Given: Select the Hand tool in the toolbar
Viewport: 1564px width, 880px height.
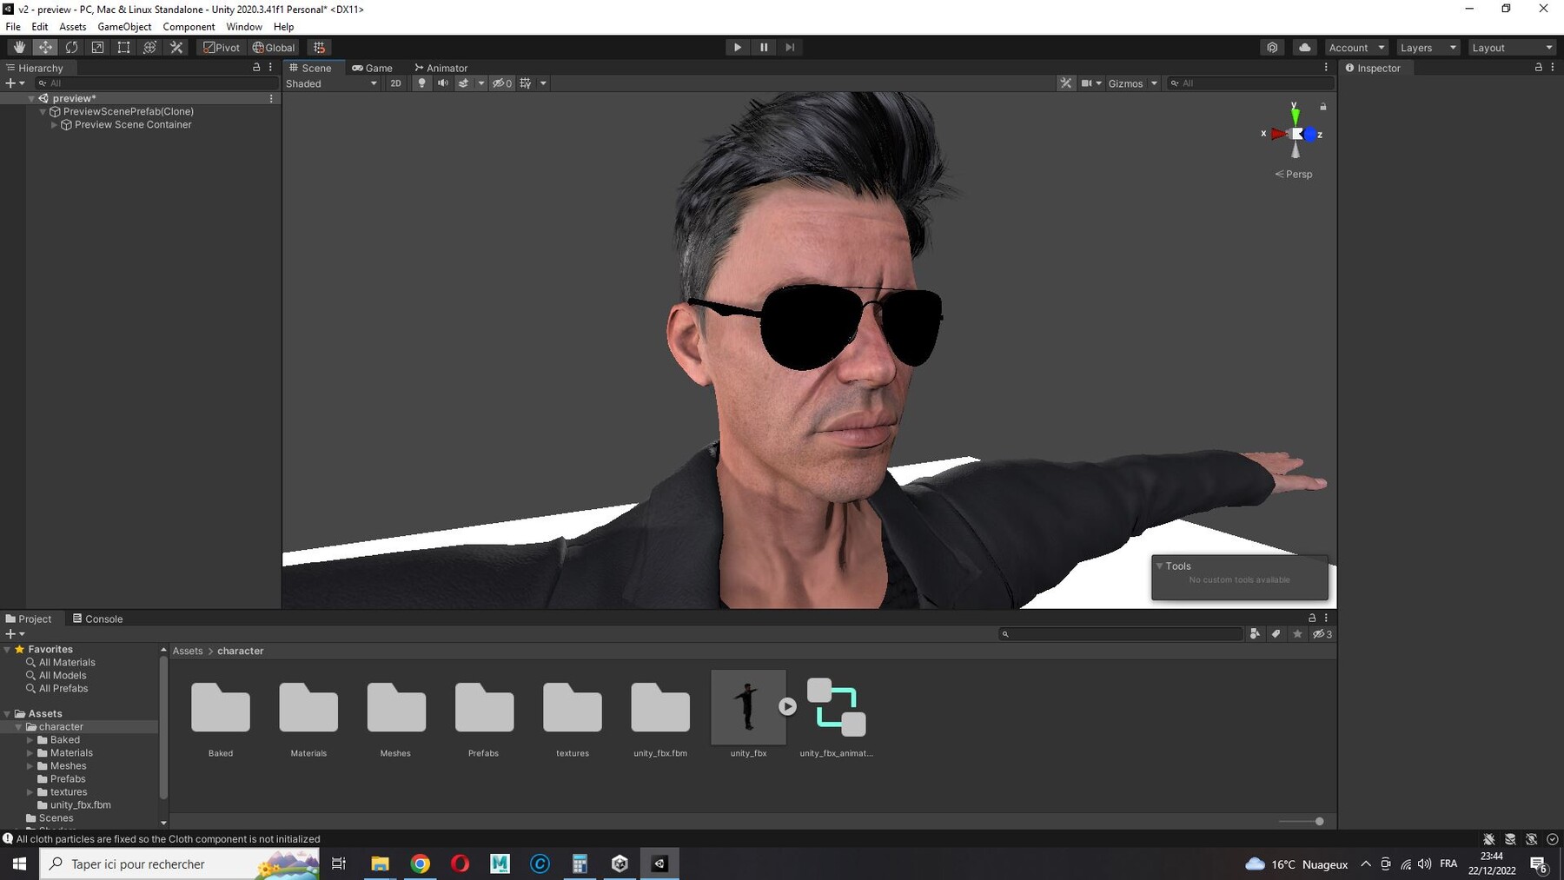Looking at the screenshot, I should click(x=19, y=47).
